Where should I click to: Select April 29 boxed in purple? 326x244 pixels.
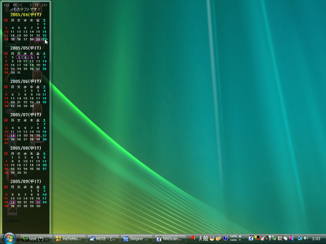(38, 39)
